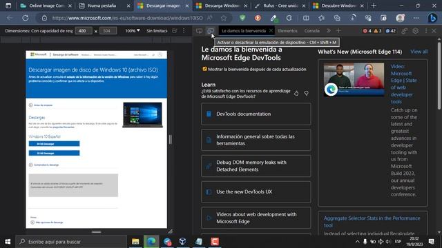Open Read aloud icon in address bar
This screenshot has height=248, width=442.
[x=210, y=18]
